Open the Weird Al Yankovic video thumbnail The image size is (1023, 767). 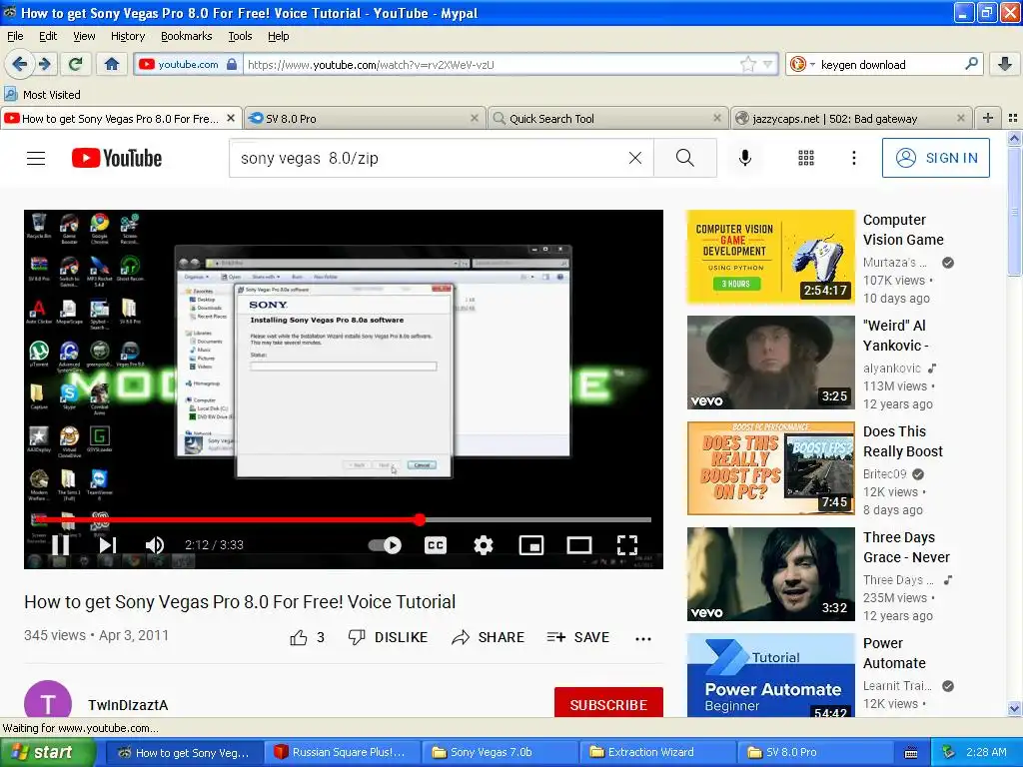pos(770,363)
